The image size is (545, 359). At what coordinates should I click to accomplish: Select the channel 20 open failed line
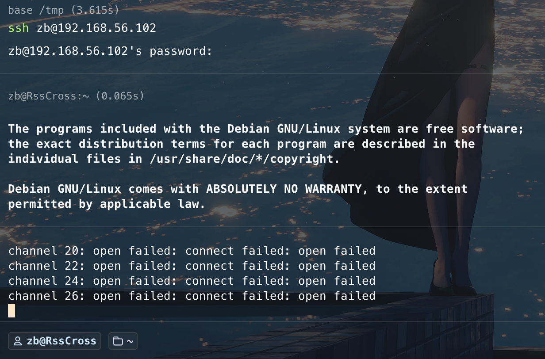(192, 251)
